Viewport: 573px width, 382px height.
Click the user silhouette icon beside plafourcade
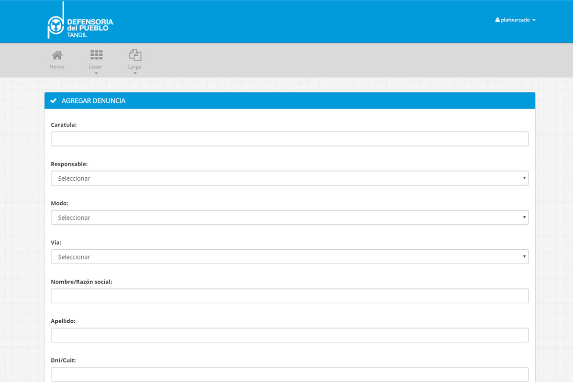point(497,20)
